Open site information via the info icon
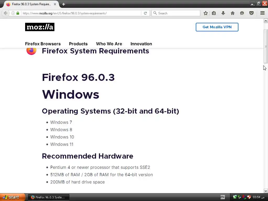268x201 pixels. pos(13,13)
